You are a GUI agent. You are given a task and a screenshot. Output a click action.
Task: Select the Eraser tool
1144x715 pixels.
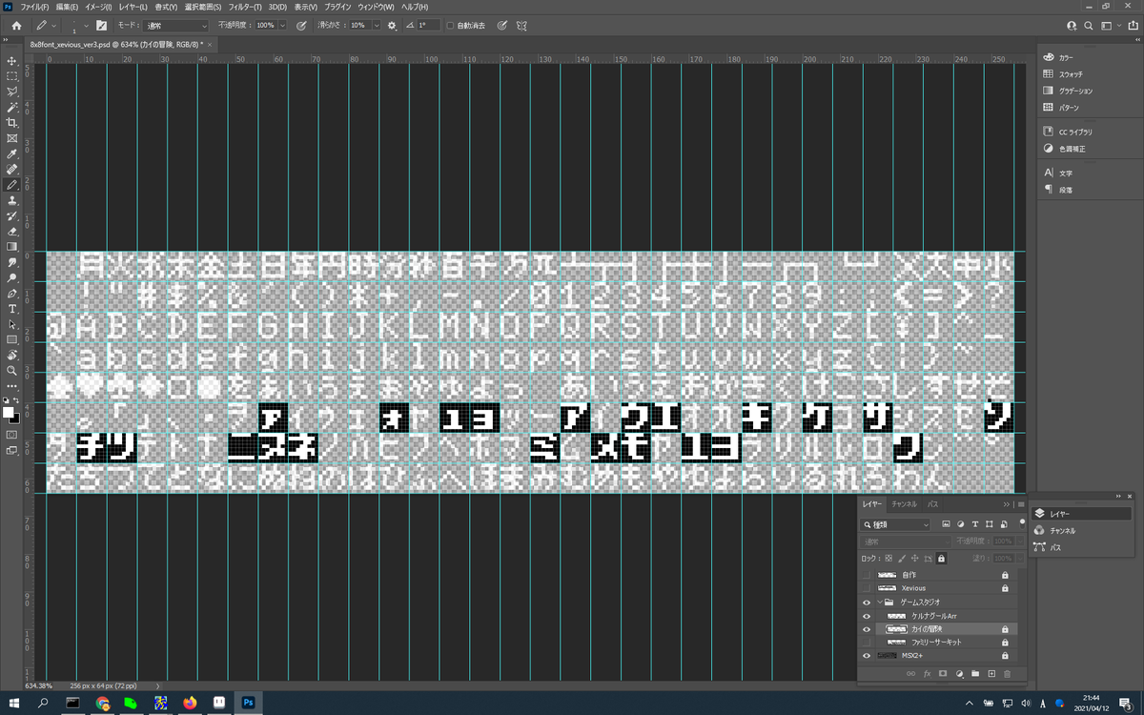click(12, 231)
